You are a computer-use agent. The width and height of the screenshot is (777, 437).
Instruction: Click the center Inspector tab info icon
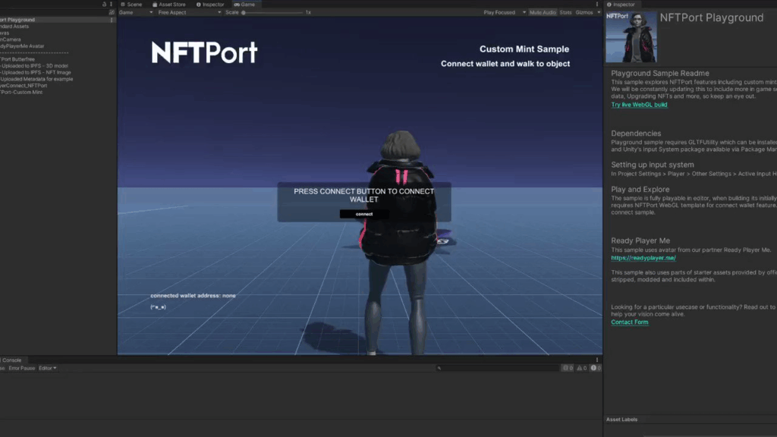coord(199,5)
